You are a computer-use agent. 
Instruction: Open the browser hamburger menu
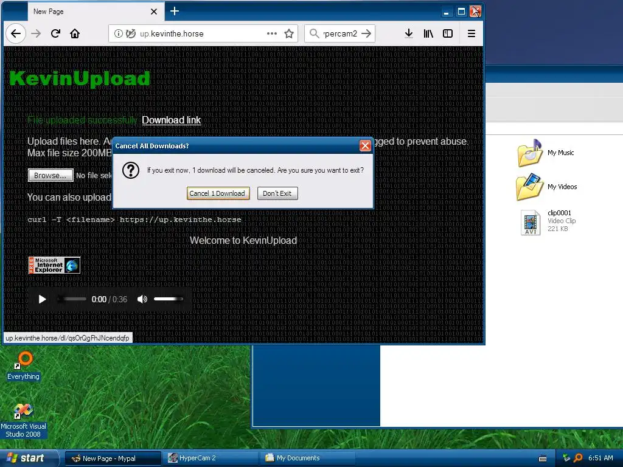click(472, 33)
